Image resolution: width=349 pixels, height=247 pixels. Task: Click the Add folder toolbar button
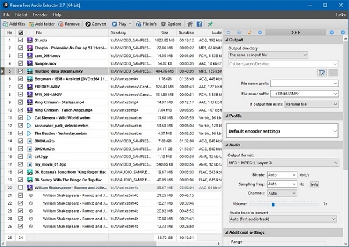pyautogui.click(x=42, y=24)
